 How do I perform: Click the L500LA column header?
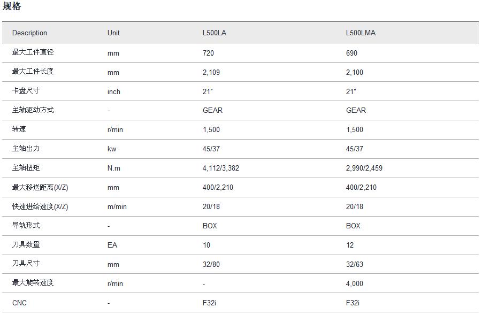click(214, 33)
